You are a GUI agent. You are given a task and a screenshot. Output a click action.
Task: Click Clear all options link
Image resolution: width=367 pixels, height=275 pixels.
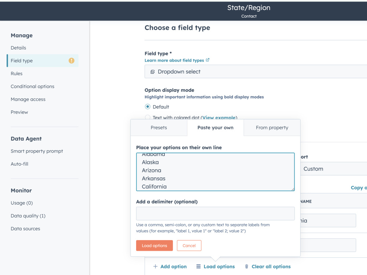[x=271, y=267]
